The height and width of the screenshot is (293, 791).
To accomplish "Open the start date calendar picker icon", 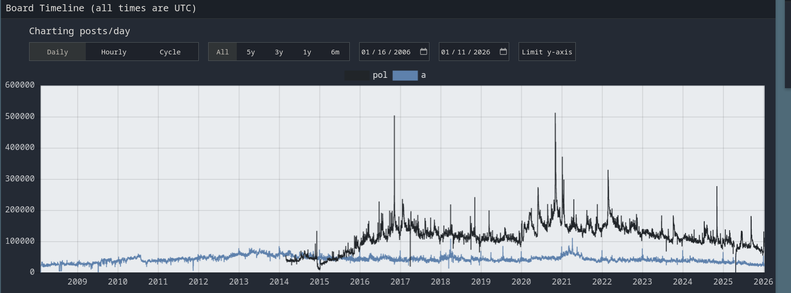I will [423, 52].
